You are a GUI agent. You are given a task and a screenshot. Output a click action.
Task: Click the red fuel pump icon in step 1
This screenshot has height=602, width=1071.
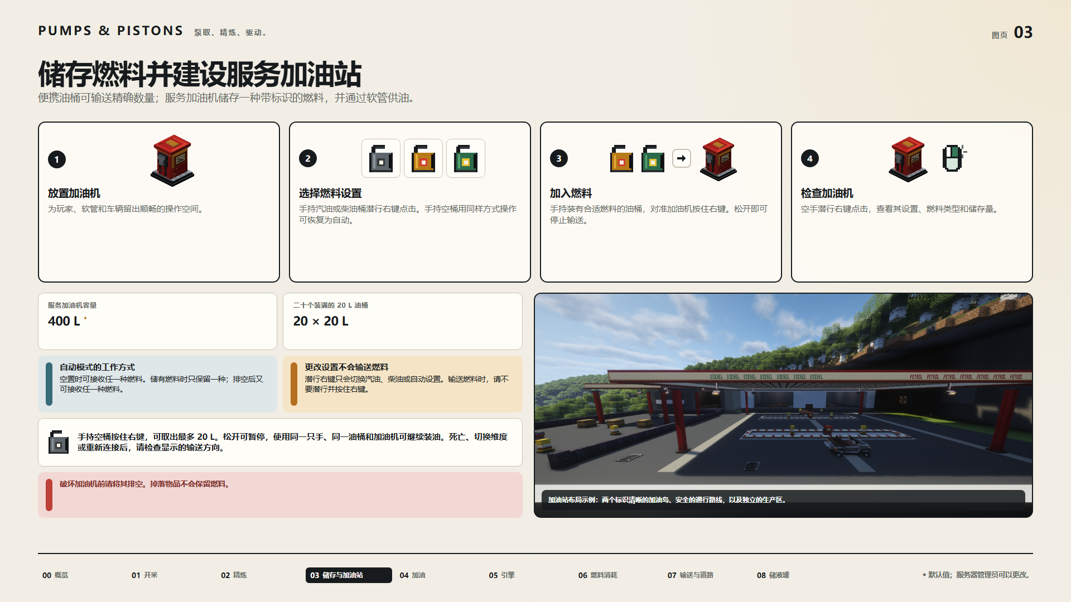172,161
